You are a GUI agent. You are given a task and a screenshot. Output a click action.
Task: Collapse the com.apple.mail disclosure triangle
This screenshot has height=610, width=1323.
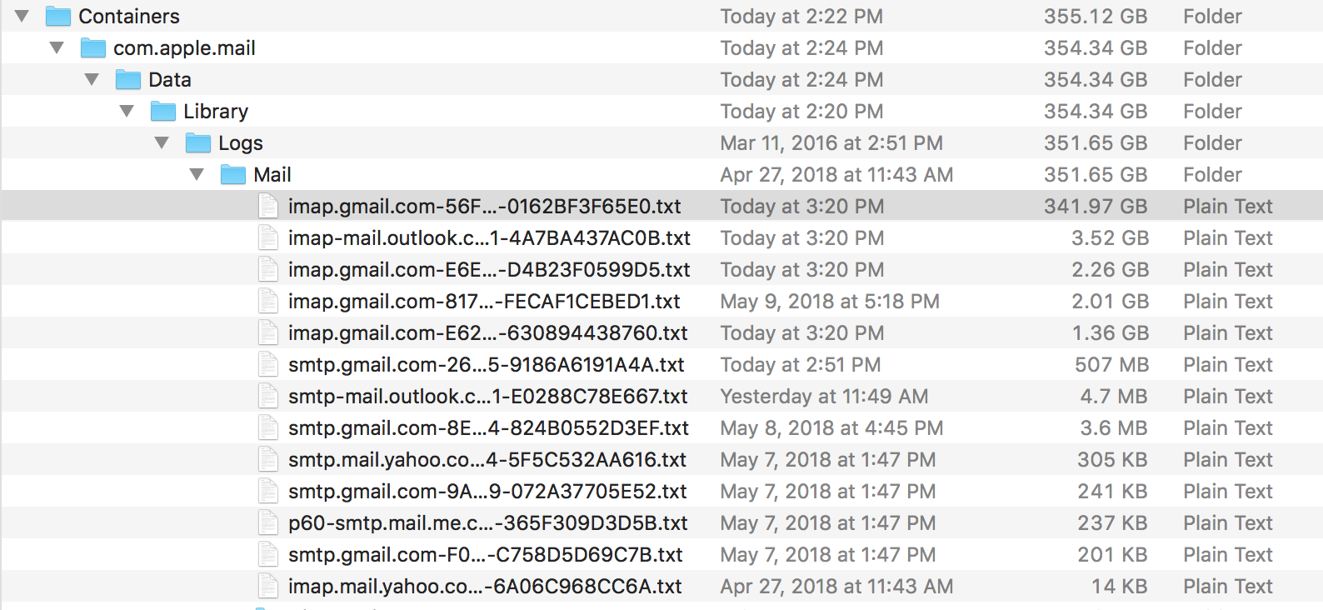[x=57, y=48]
